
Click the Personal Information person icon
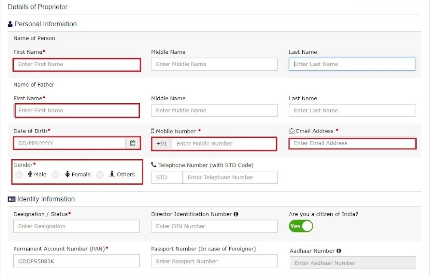tap(10, 24)
